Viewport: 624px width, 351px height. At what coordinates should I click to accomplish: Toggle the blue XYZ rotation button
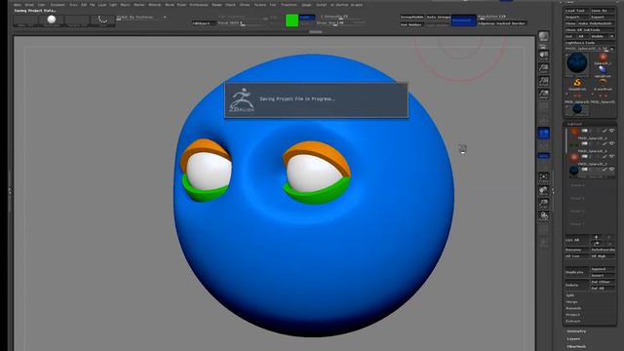pyautogui.click(x=544, y=156)
